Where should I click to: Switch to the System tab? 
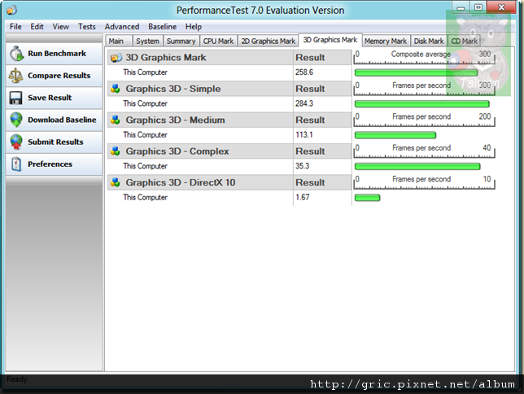147,41
